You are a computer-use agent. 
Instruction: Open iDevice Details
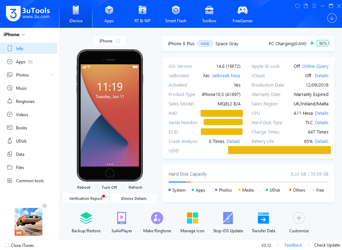134,198
